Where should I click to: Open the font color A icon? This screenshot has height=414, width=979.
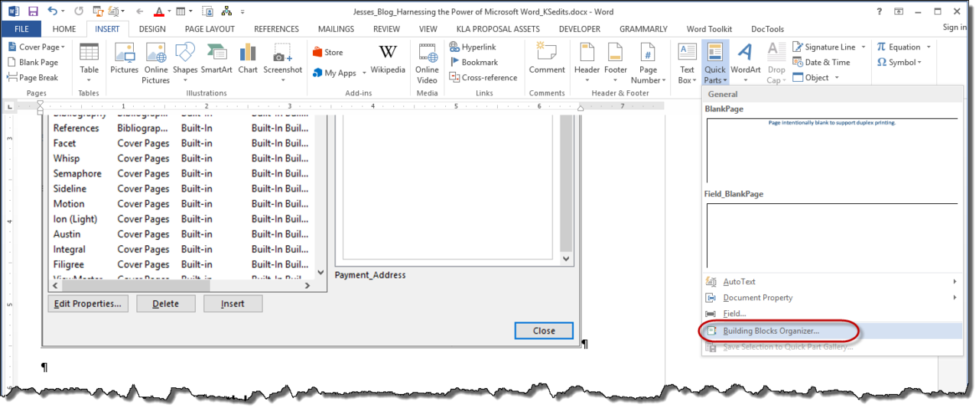coord(158,11)
